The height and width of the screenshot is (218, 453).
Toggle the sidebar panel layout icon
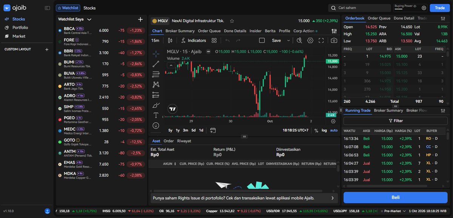tap(47, 8)
